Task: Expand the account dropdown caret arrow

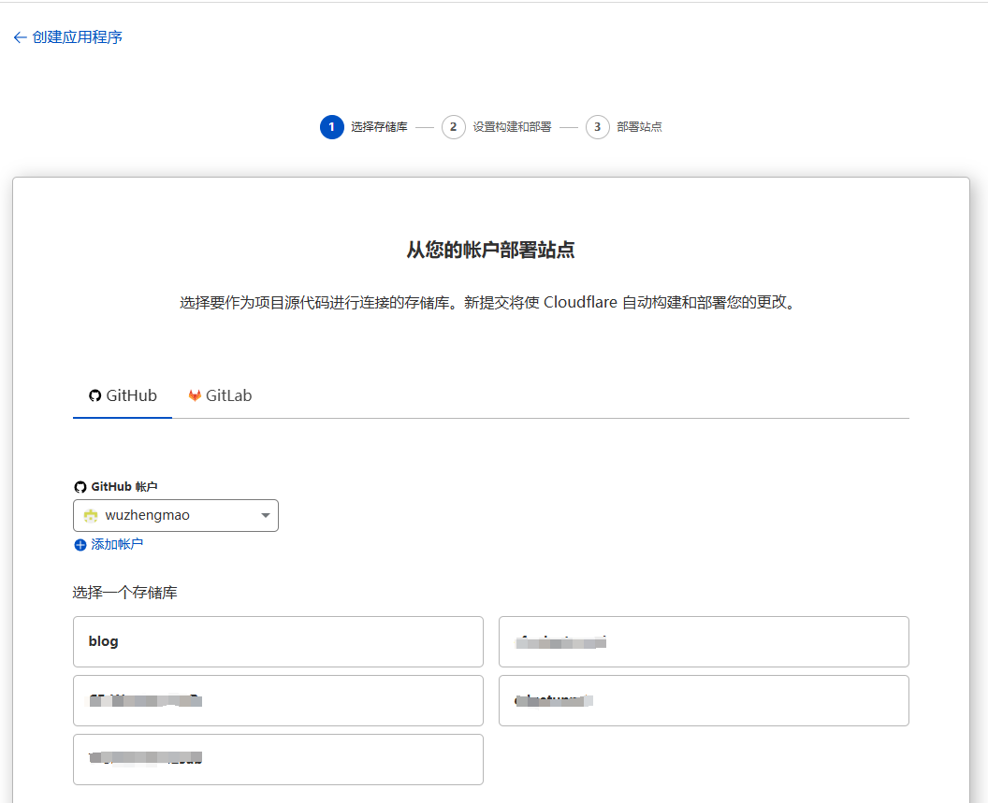Action: tap(265, 515)
